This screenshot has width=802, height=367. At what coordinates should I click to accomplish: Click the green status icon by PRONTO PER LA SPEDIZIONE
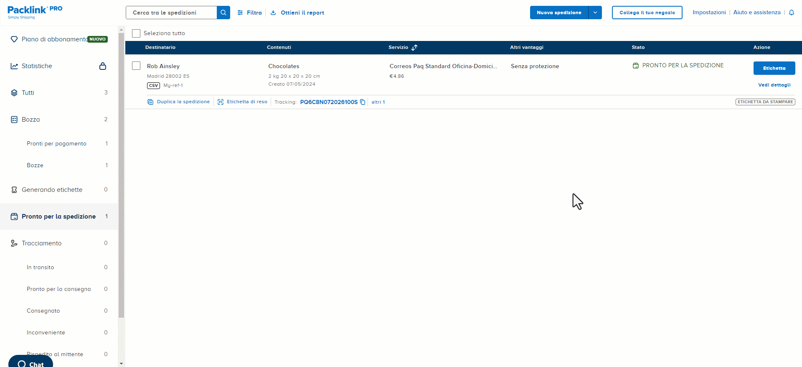636,66
